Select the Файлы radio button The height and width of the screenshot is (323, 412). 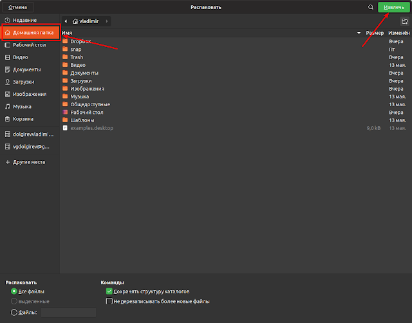pyautogui.click(x=14, y=313)
